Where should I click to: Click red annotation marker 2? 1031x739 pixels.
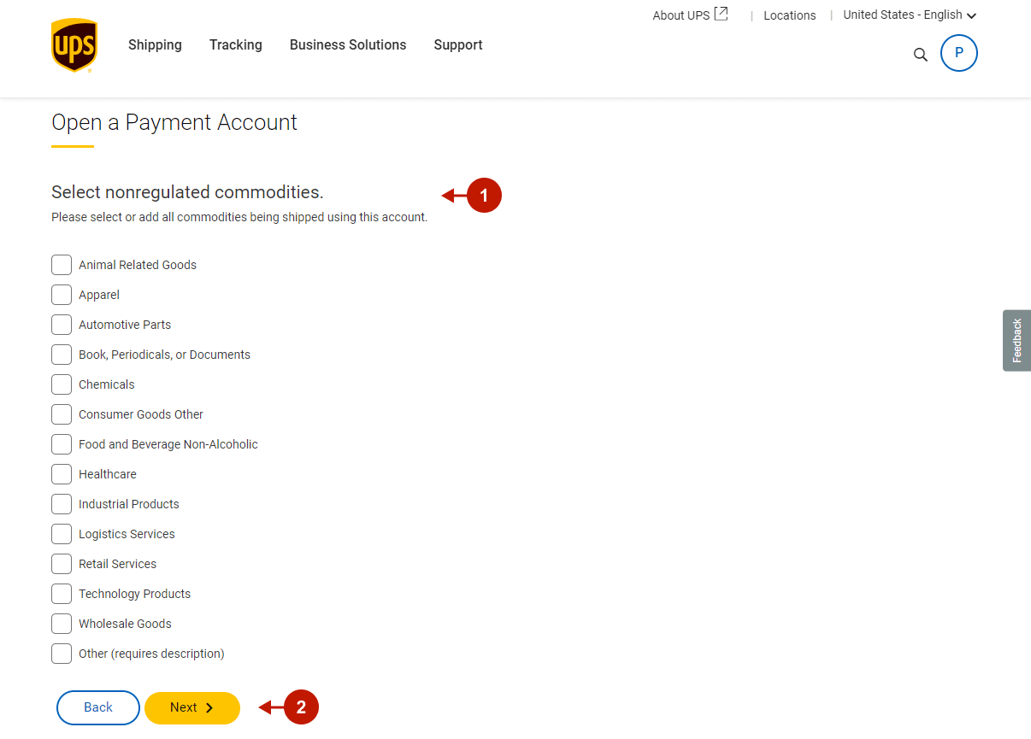point(301,707)
